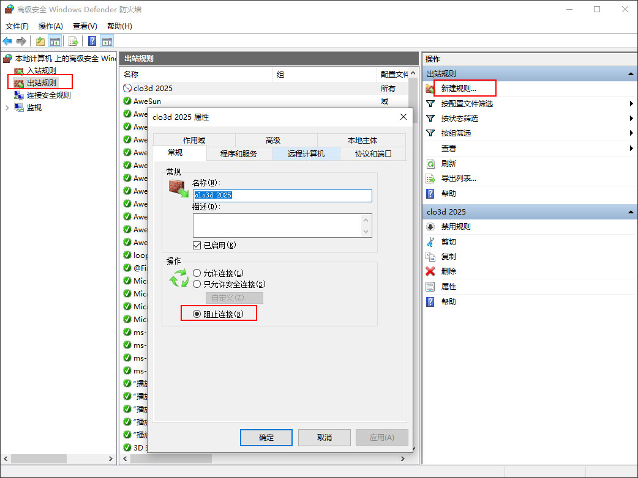This screenshot has width=638, height=478.
Task: Click the 3D rule's green check icon
Action: coord(127,447)
